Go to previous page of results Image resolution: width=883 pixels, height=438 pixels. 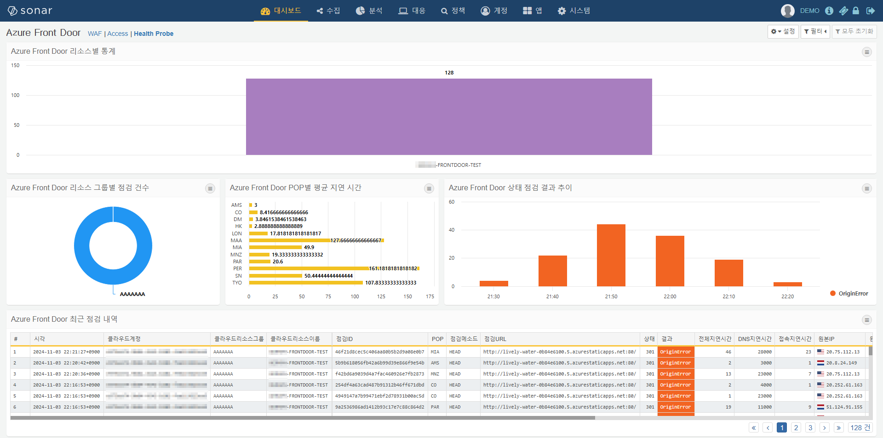coord(768,427)
